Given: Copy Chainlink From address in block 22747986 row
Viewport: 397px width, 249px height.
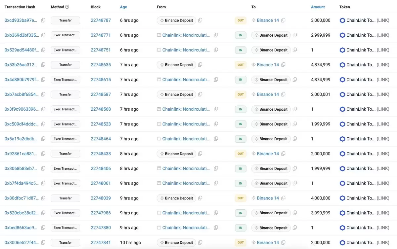Looking at the screenshot, I should (x=216, y=213).
